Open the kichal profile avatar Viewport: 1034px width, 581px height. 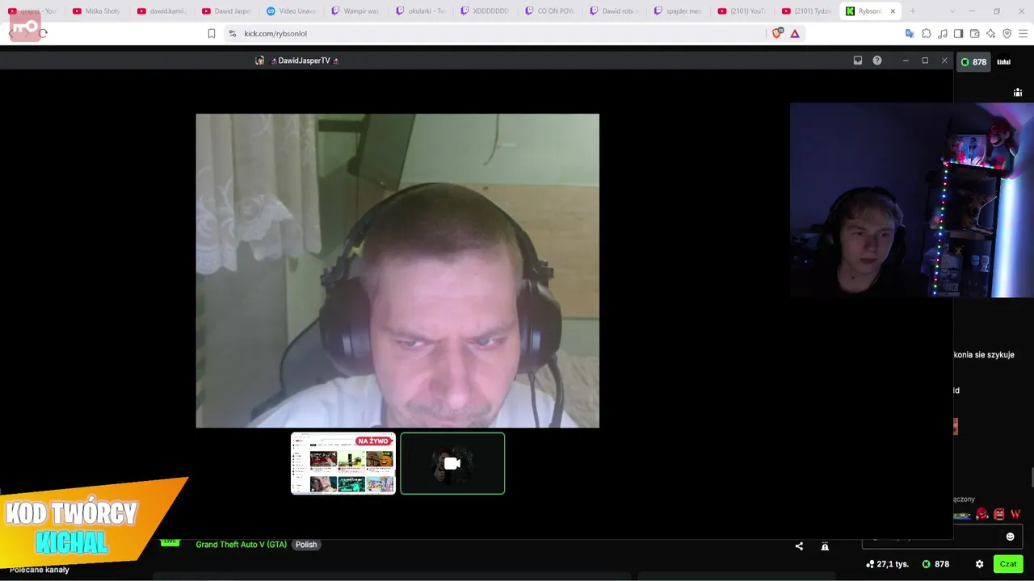tap(1004, 62)
